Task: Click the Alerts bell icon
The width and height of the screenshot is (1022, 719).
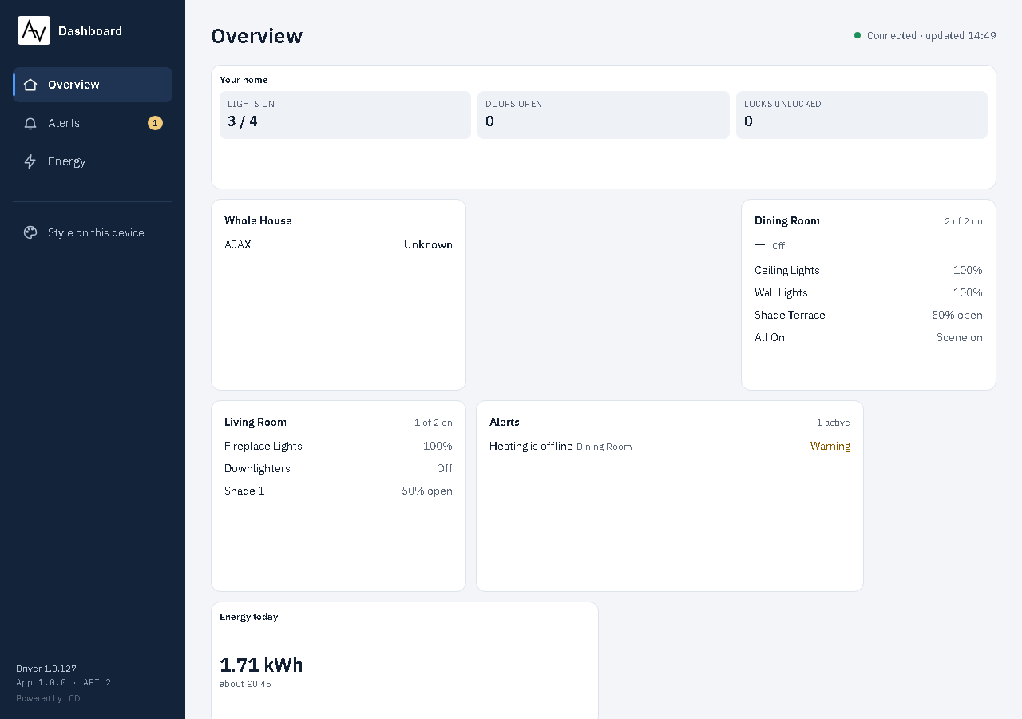Action: 30,123
